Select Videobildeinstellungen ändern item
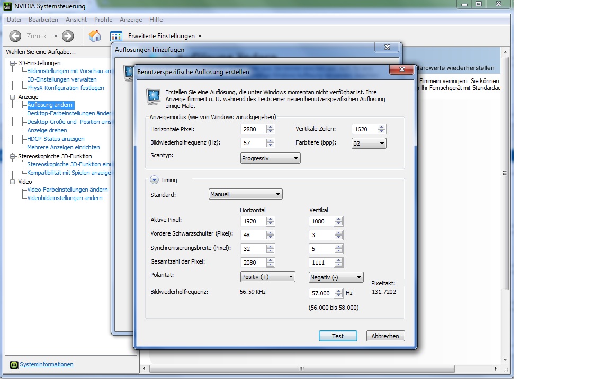The width and height of the screenshot is (610, 379). (x=65, y=198)
